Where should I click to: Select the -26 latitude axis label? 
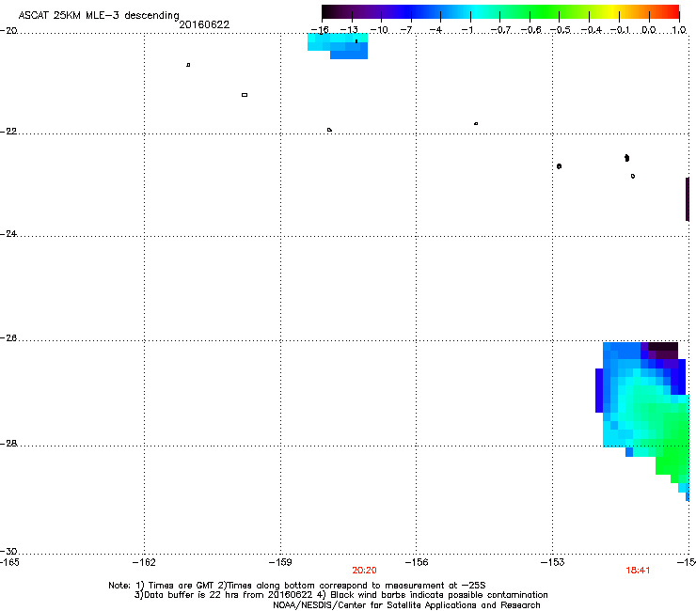(8, 338)
